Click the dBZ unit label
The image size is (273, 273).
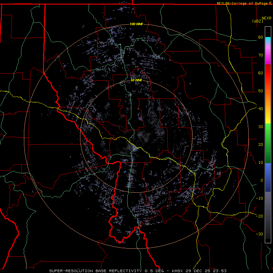pyautogui.click(x=258, y=21)
